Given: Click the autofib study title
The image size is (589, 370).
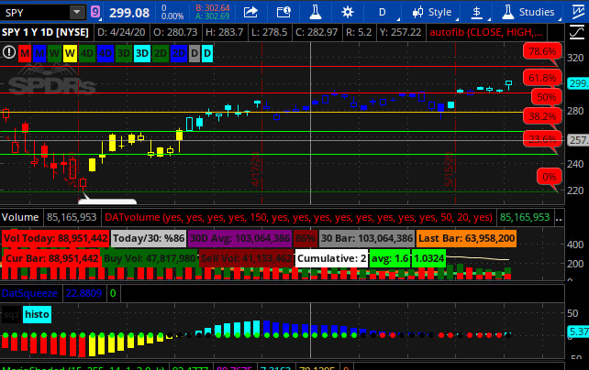Looking at the screenshot, I should point(485,33).
